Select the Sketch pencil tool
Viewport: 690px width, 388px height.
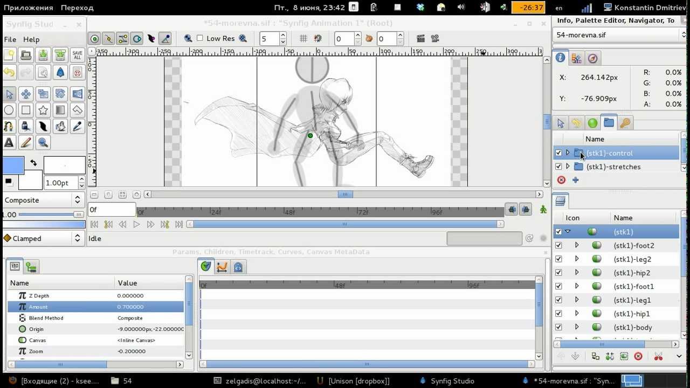click(26, 143)
